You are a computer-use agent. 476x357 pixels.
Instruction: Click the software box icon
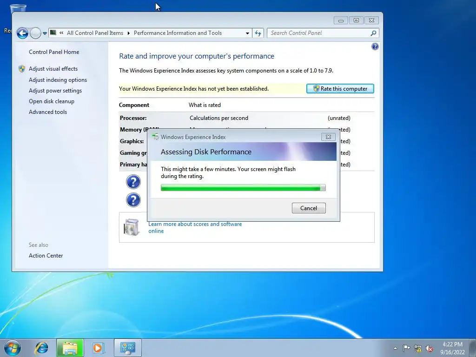click(x=132, y=227)
